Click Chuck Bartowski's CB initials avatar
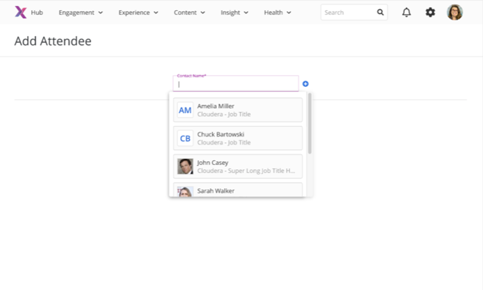This screenshot has width=483, height=290. (185, 138)
